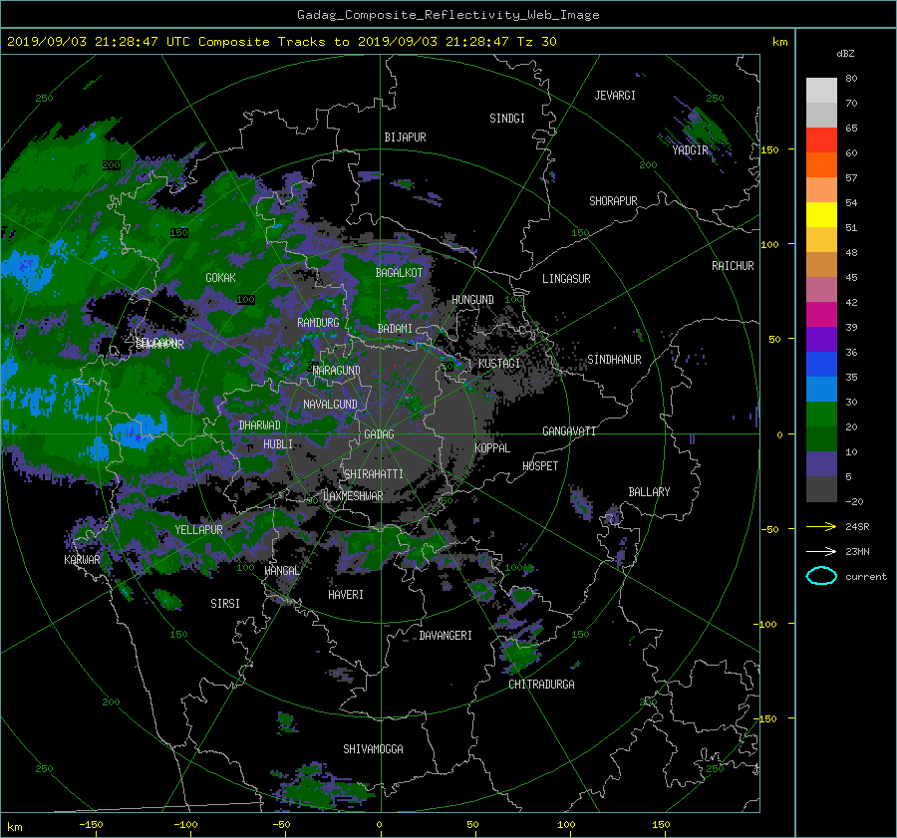Select the SHORAPUR label
Screen dimensions: 897x838
tap(613, 201)
